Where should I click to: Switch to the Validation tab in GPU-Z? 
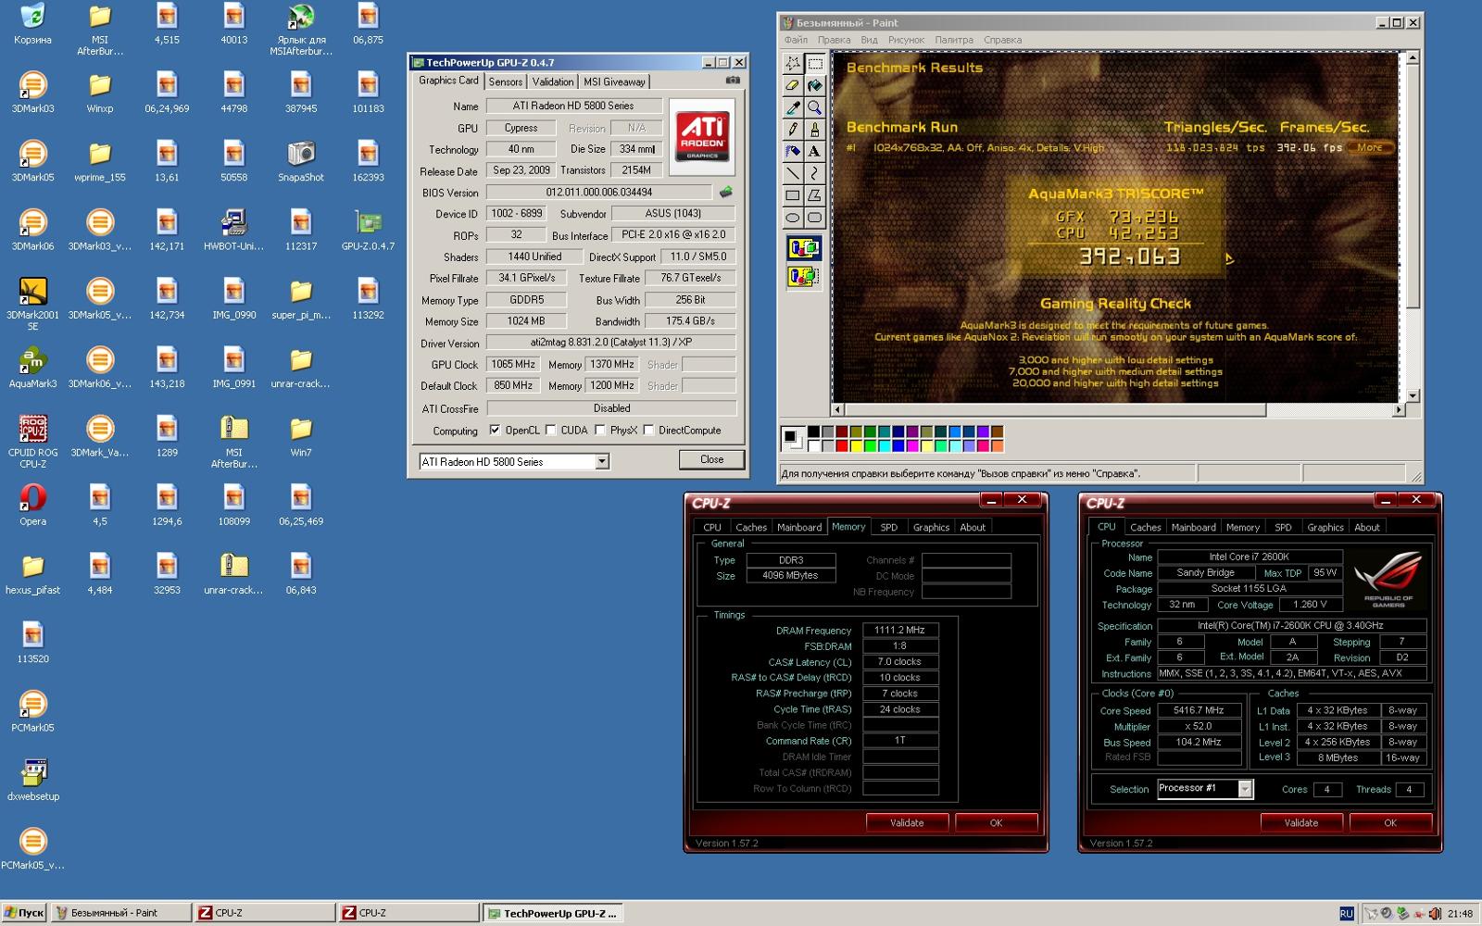coord(553,81)
